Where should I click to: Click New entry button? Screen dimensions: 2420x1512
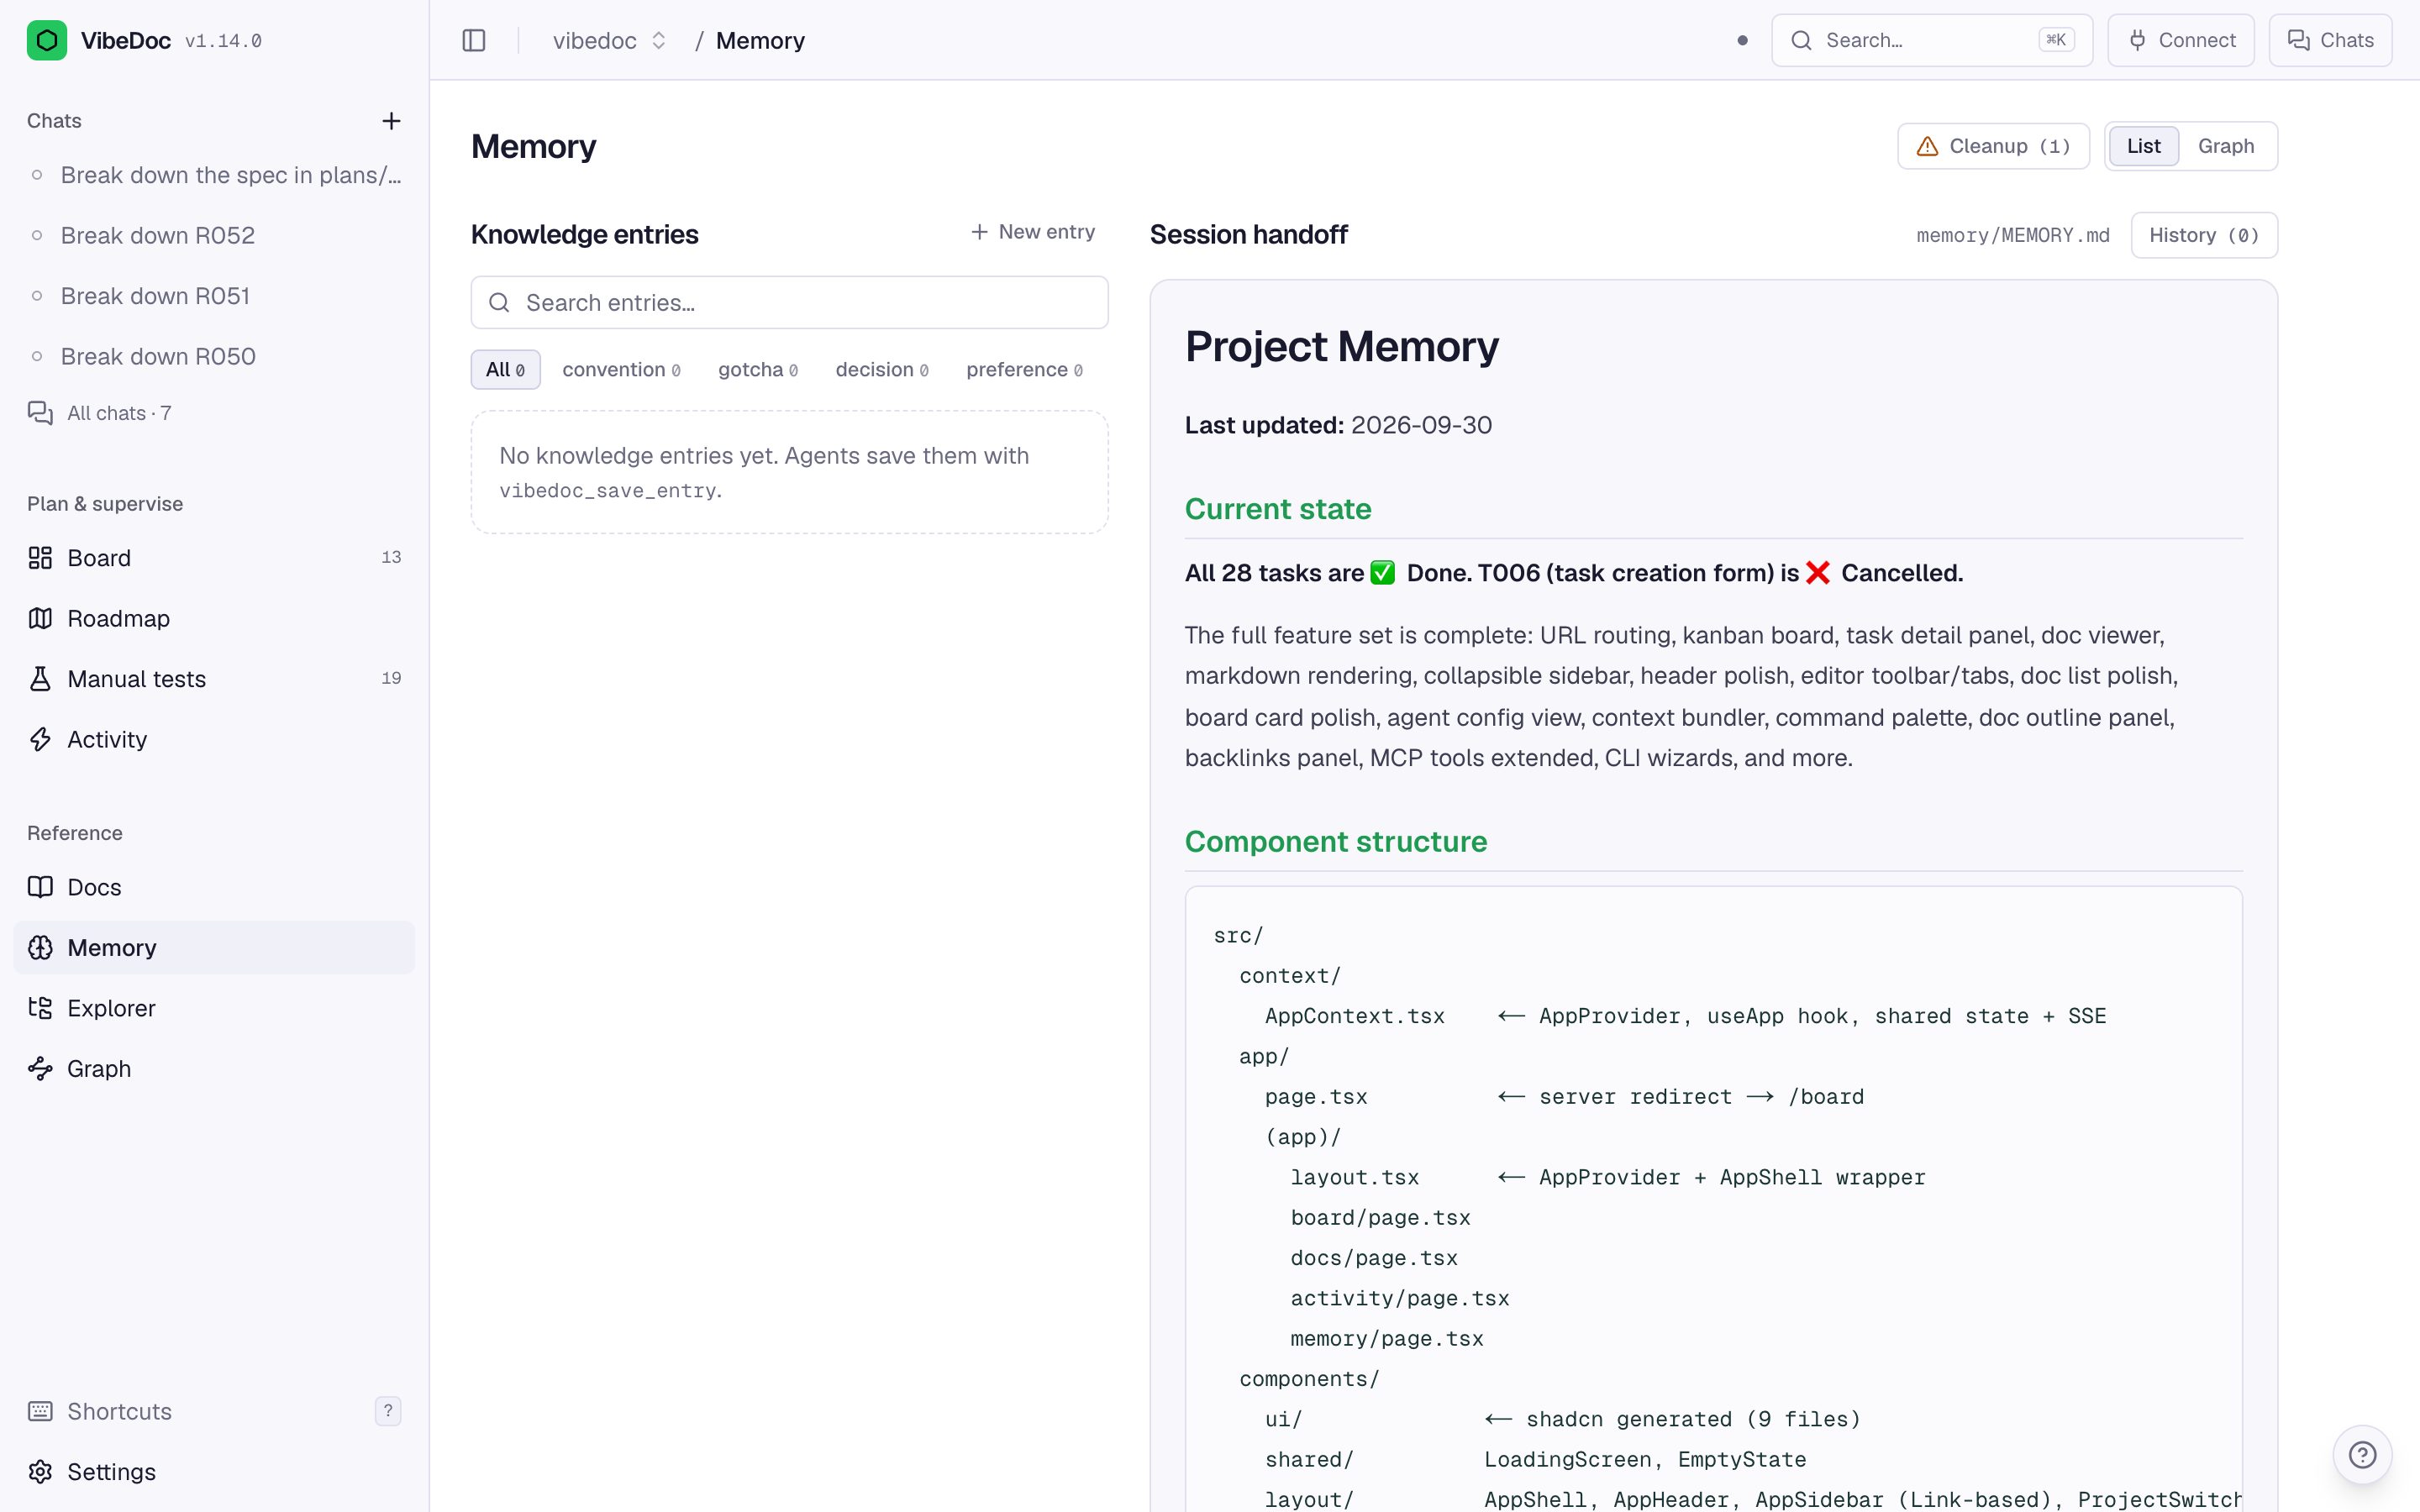1033,232
